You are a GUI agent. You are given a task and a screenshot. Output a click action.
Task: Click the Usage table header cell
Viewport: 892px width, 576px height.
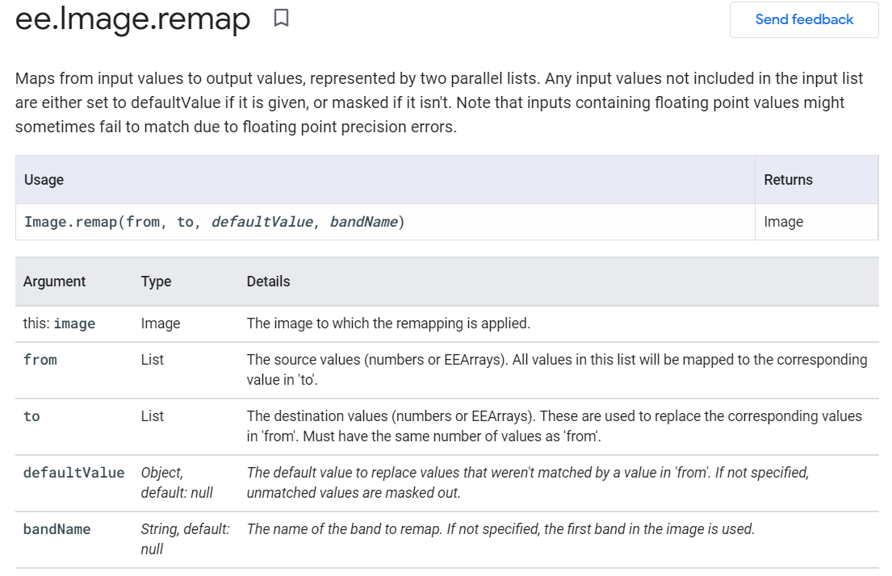point(44,180)
